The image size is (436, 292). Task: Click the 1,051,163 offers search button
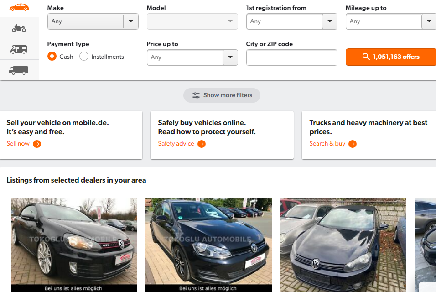(391, 57)
